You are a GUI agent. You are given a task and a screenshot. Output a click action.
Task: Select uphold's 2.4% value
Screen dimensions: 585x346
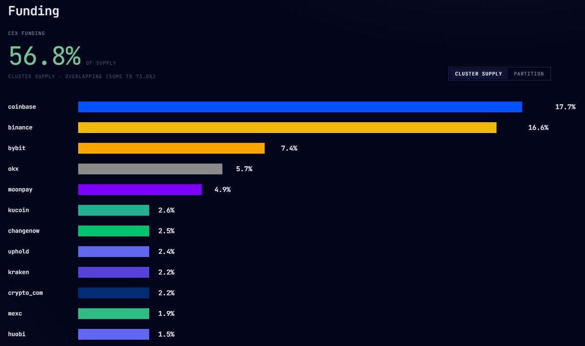(x=166, y=251)
